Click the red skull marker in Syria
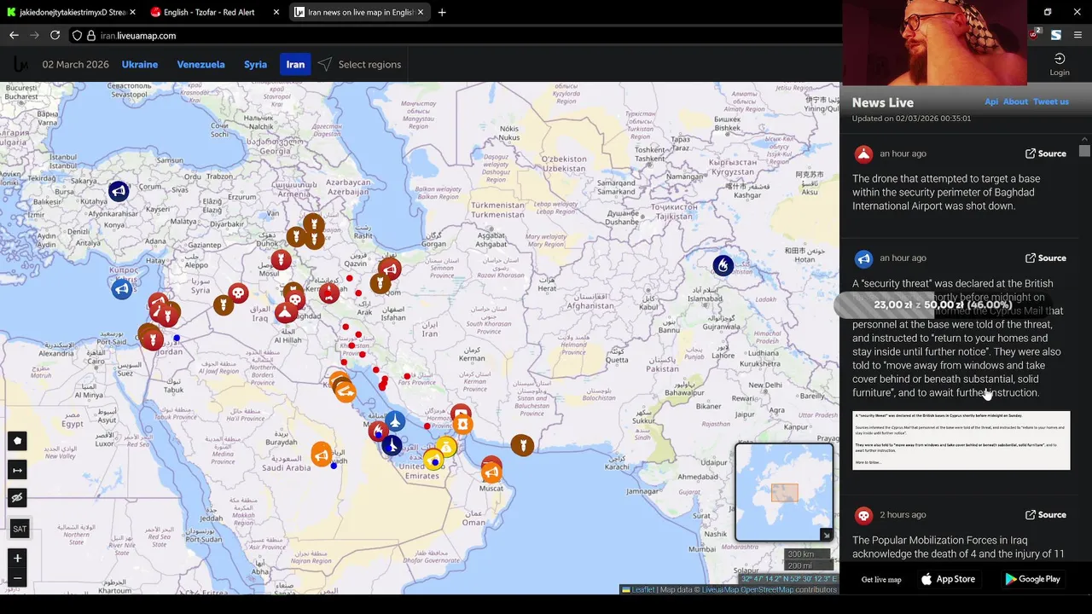Viewport: 1092px width, 614px height. (x=238, y=293)
